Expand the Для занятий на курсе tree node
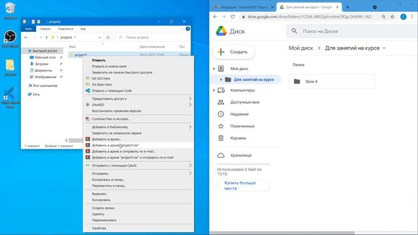The width and height of the screenshot is (418, 235). [221, 80]
